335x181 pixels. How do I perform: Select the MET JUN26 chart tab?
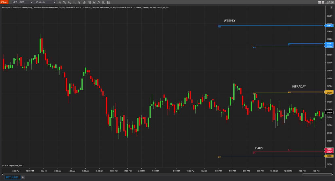(x=12, y=177)
